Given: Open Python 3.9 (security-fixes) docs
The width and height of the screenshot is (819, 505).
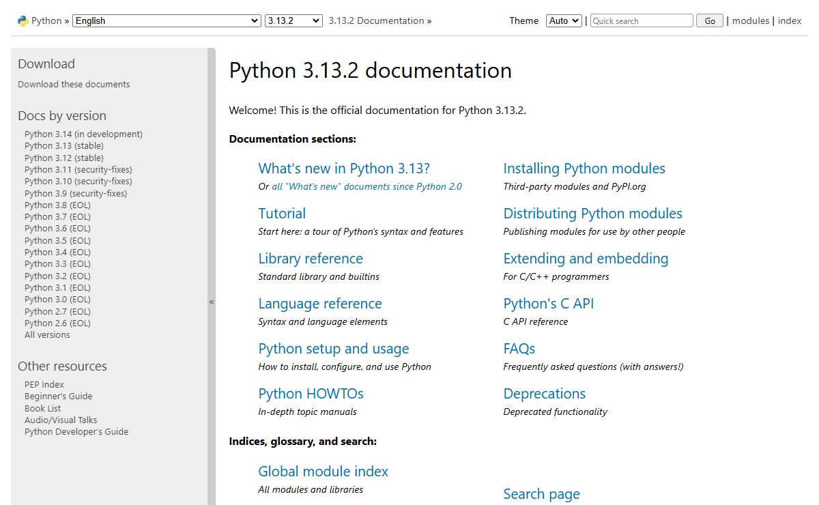Looking at the screenshot, I should [76, 193].
